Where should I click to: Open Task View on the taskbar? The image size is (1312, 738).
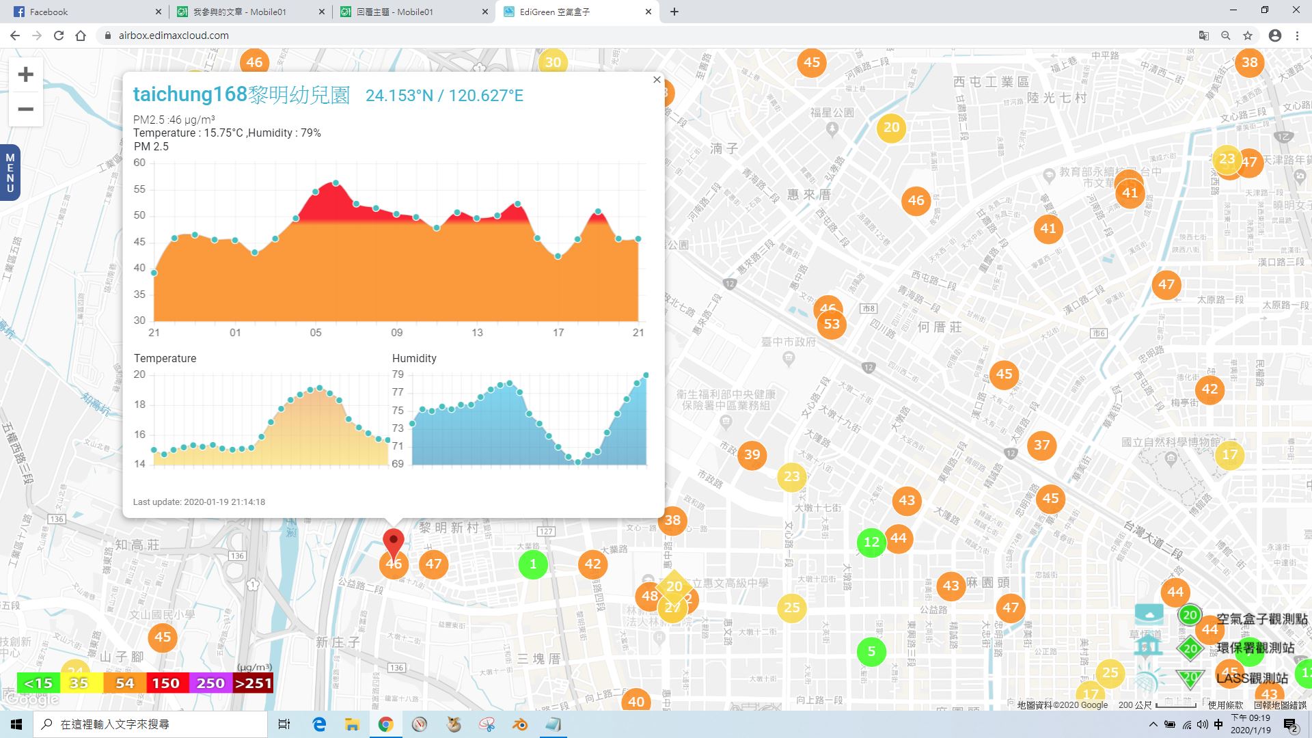[x=284, y=724]
